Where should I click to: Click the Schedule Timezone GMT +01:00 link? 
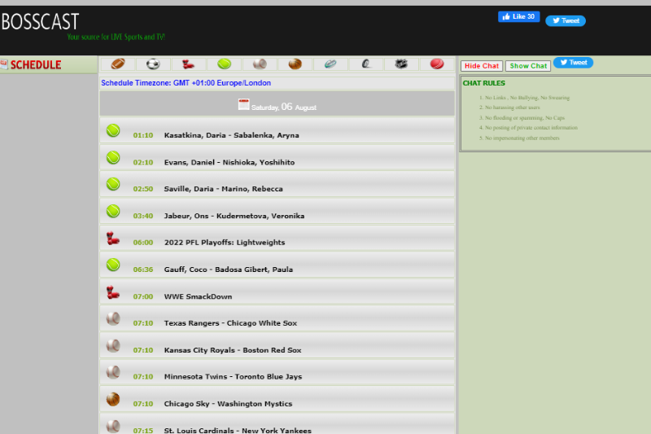(186, 83)
